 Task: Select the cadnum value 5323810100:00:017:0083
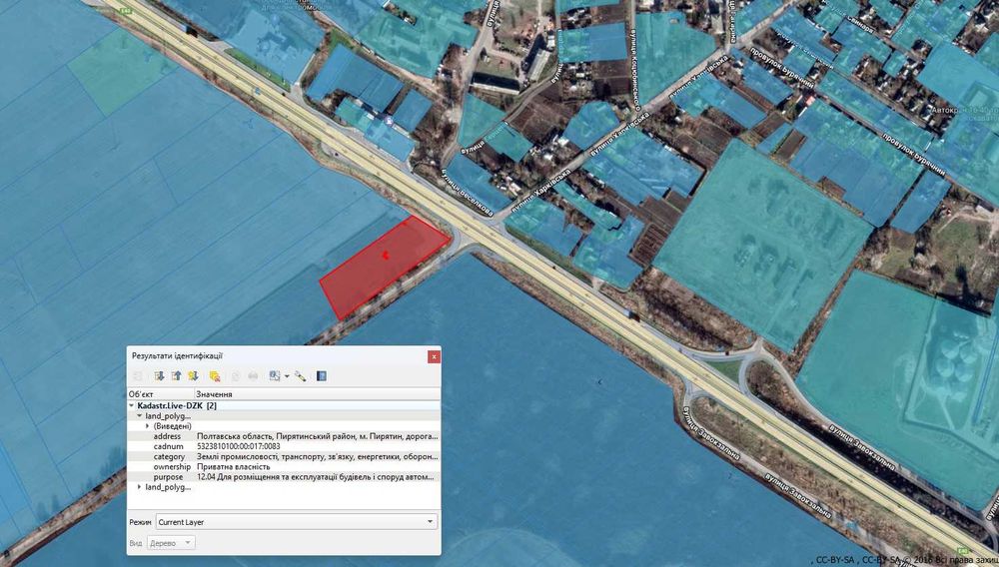click(x=239, y=447)
